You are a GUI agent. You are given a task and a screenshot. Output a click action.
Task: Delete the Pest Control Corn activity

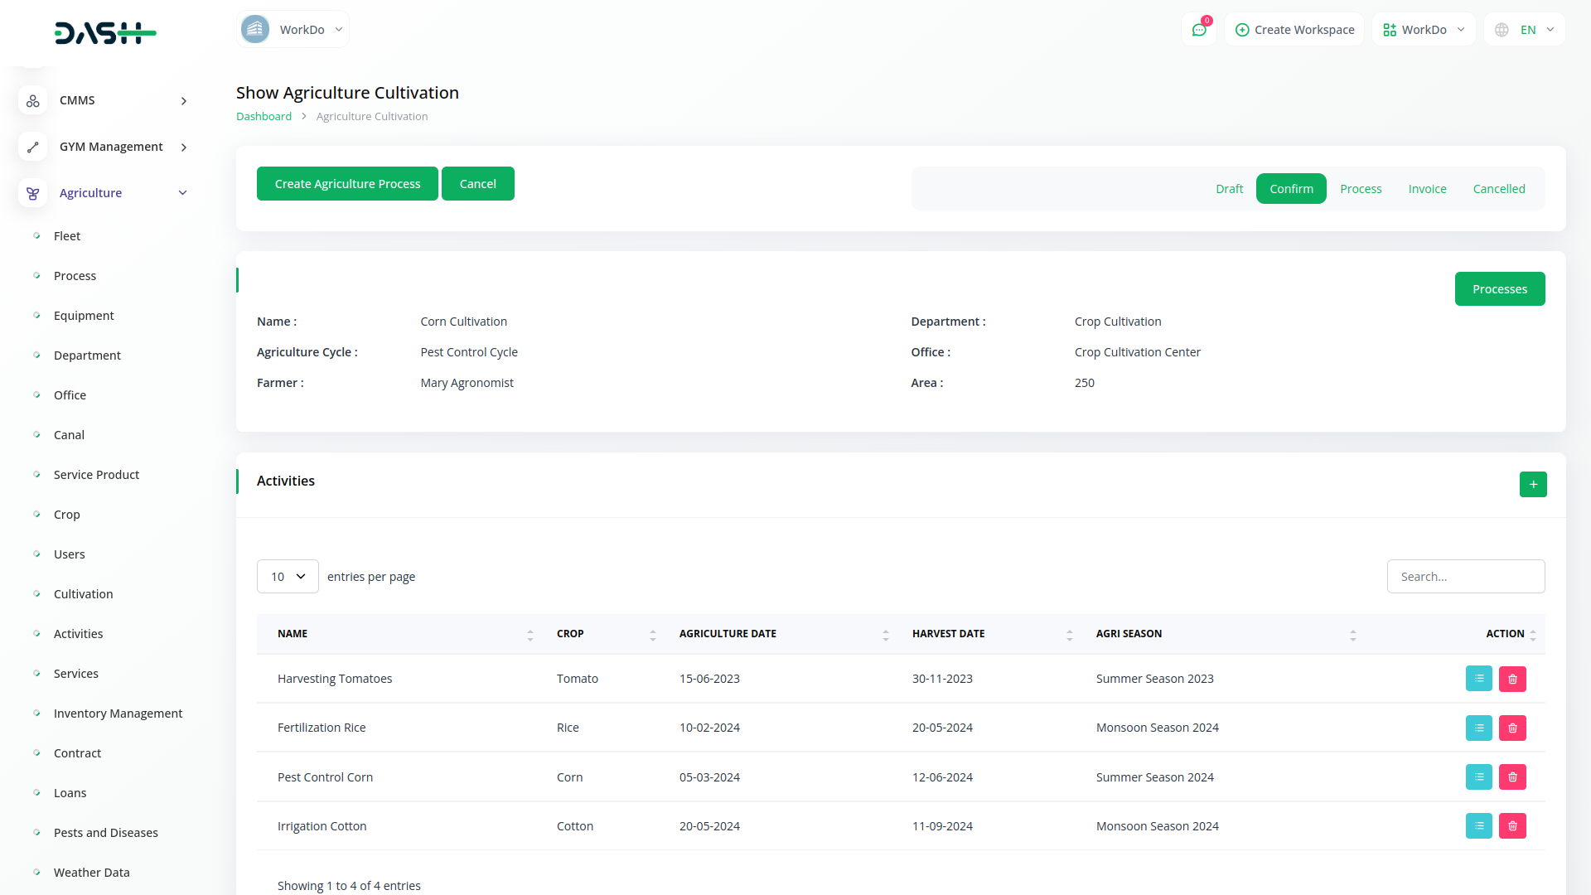[1511, 777]
